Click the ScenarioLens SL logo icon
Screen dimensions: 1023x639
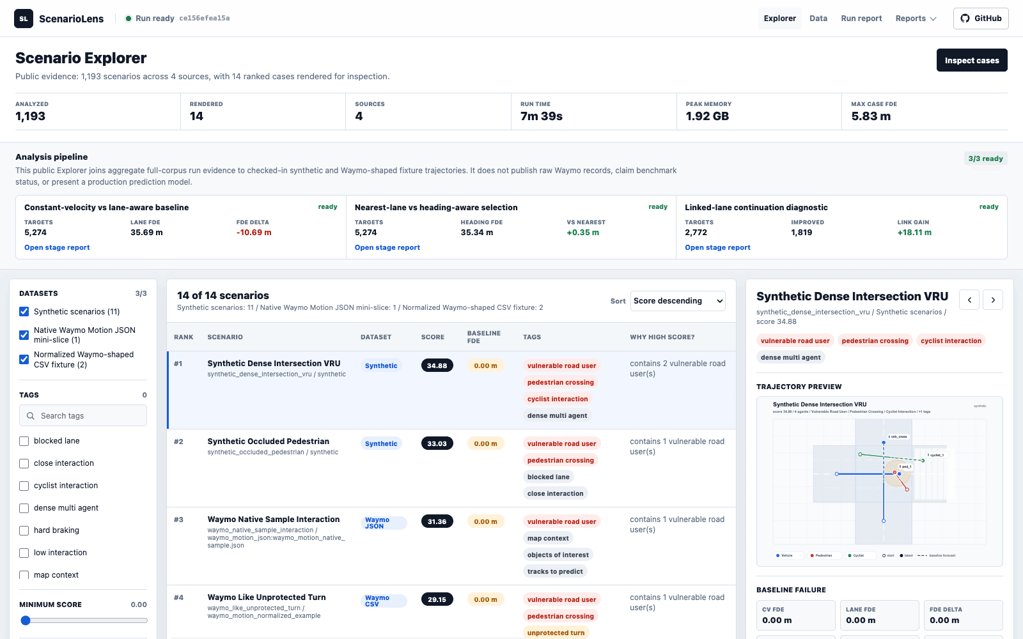24,19
